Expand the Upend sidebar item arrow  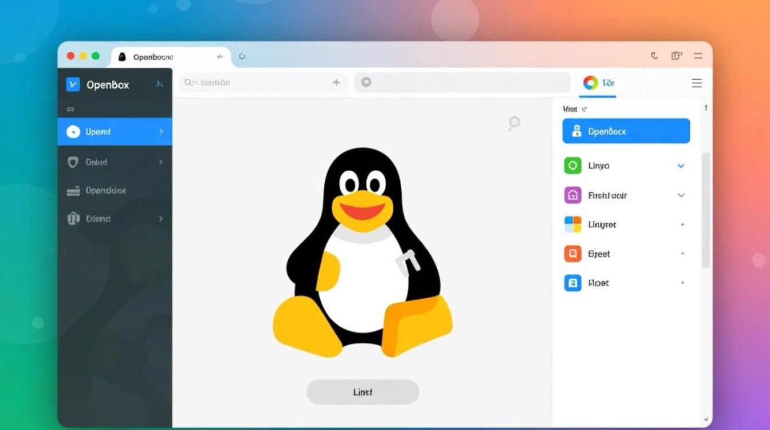160,131
